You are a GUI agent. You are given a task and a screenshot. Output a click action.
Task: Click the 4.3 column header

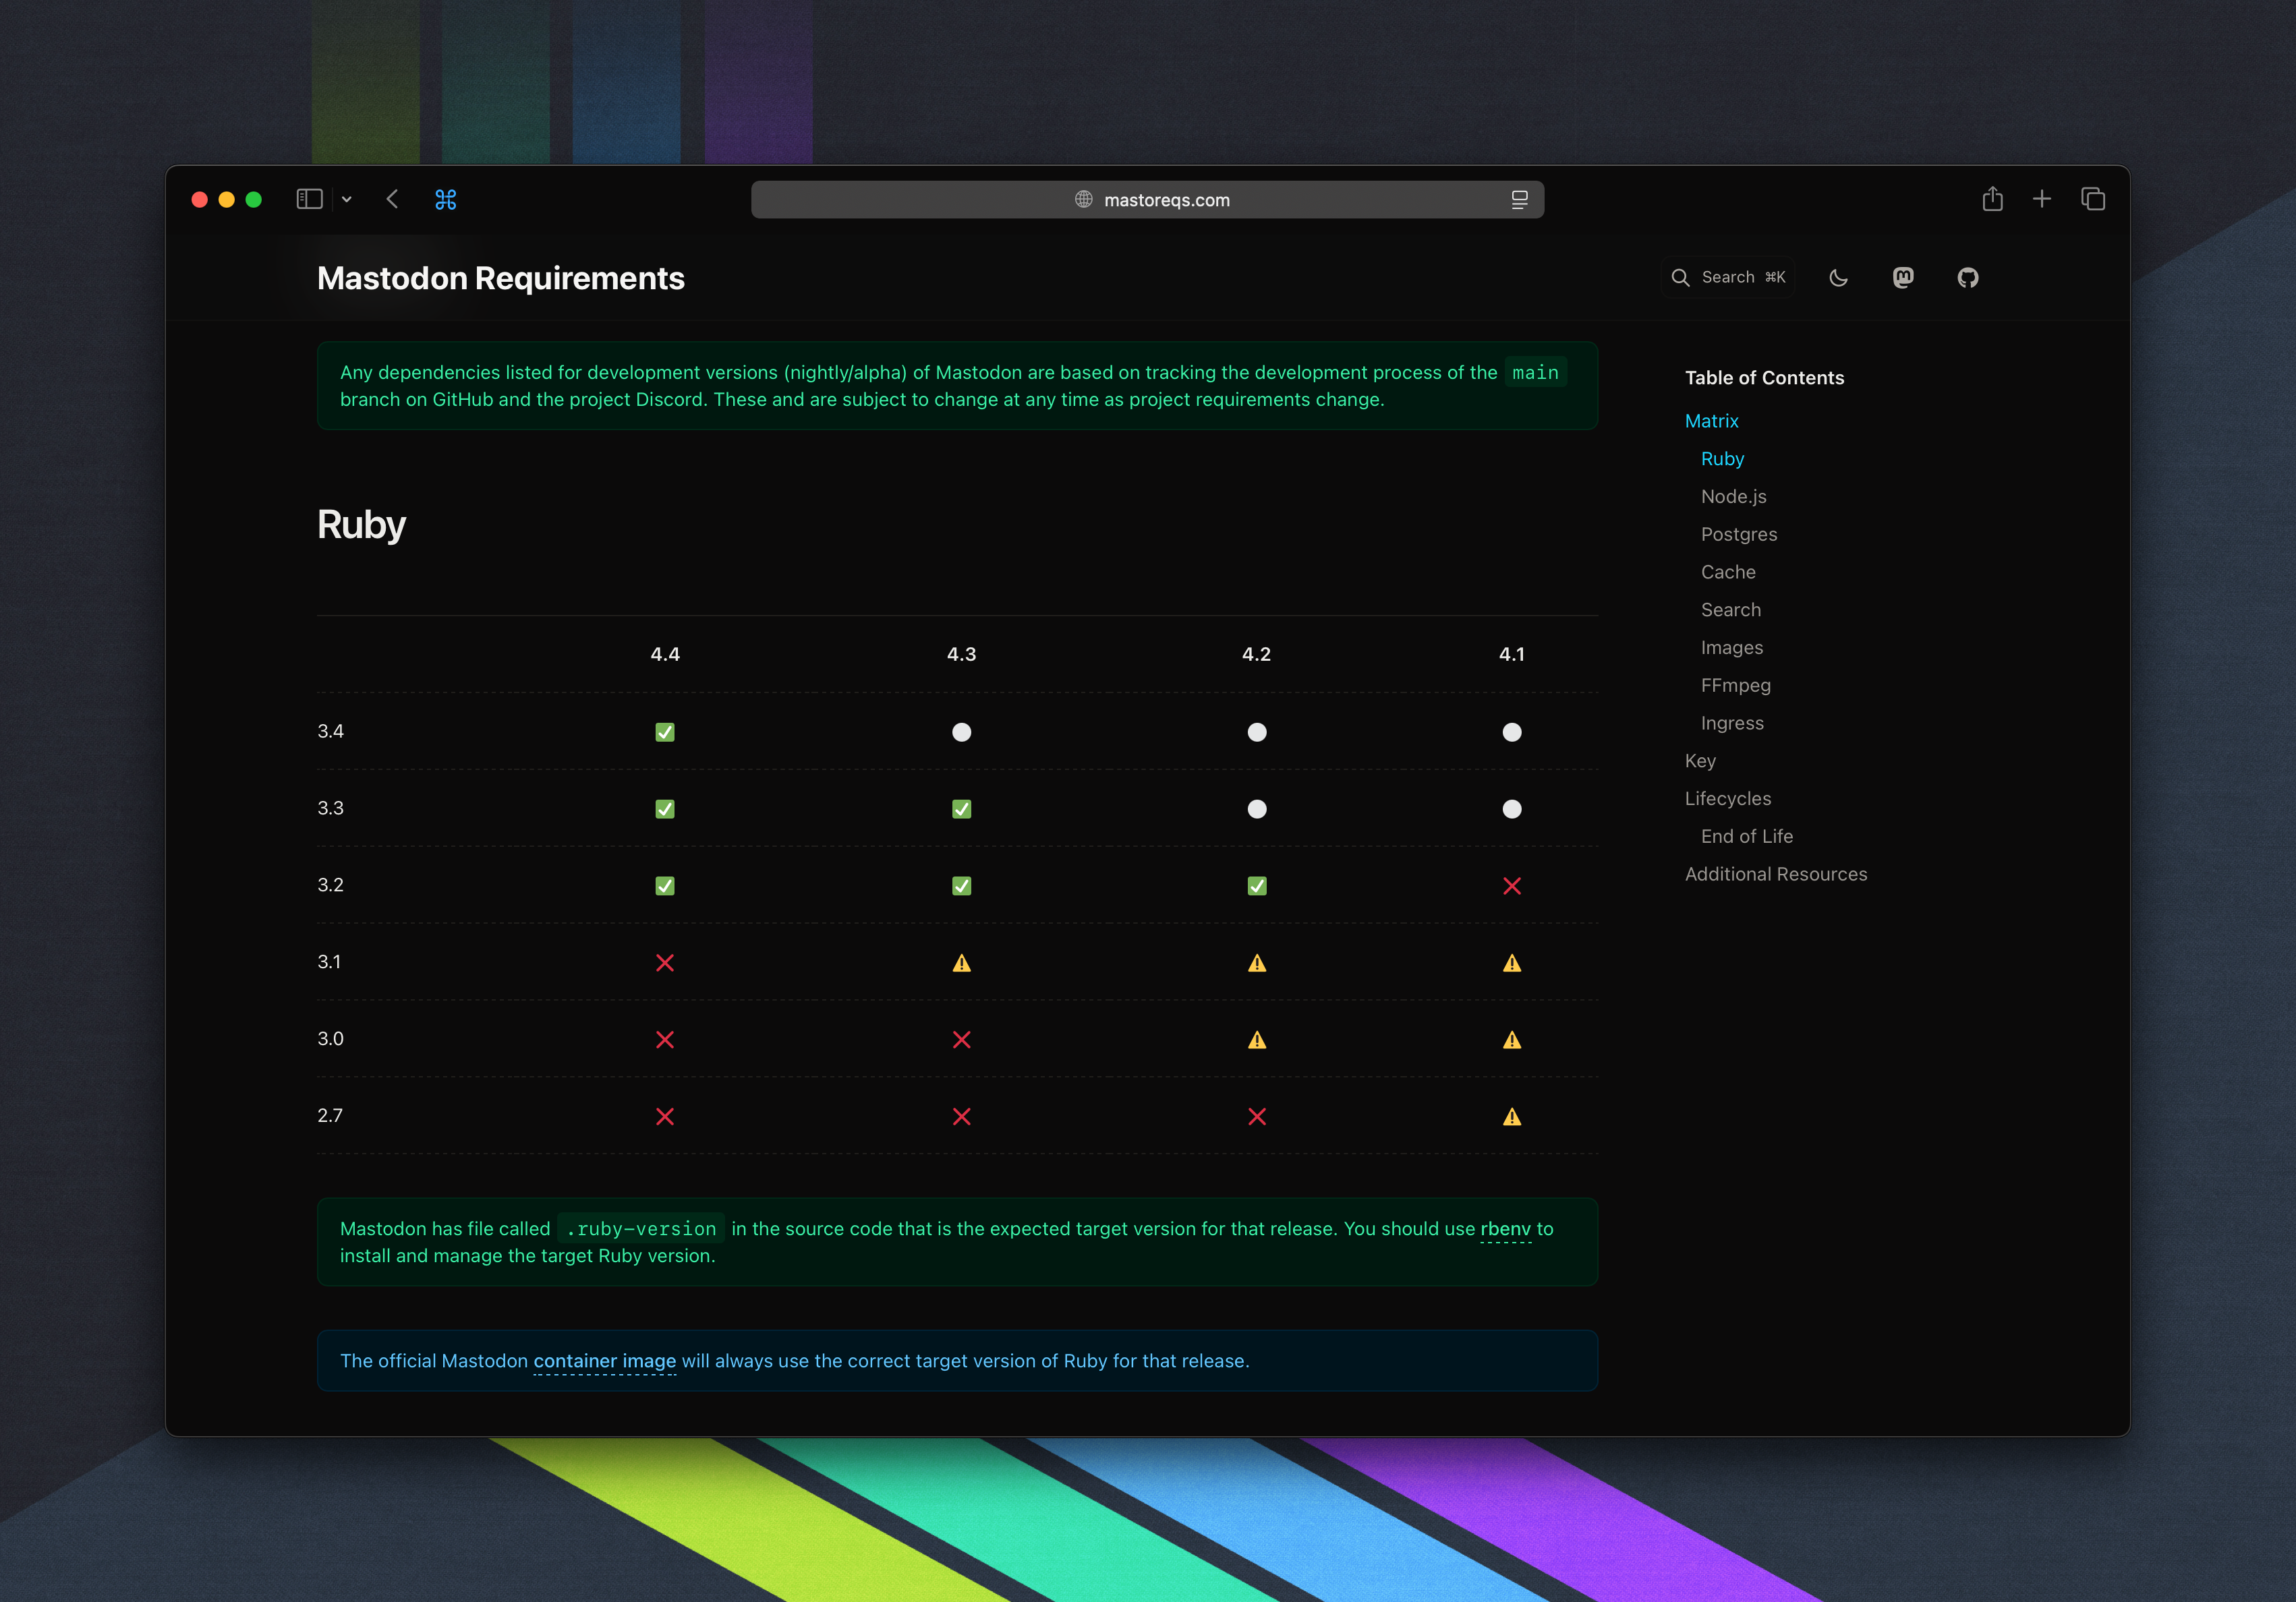(x=961, y=655)
